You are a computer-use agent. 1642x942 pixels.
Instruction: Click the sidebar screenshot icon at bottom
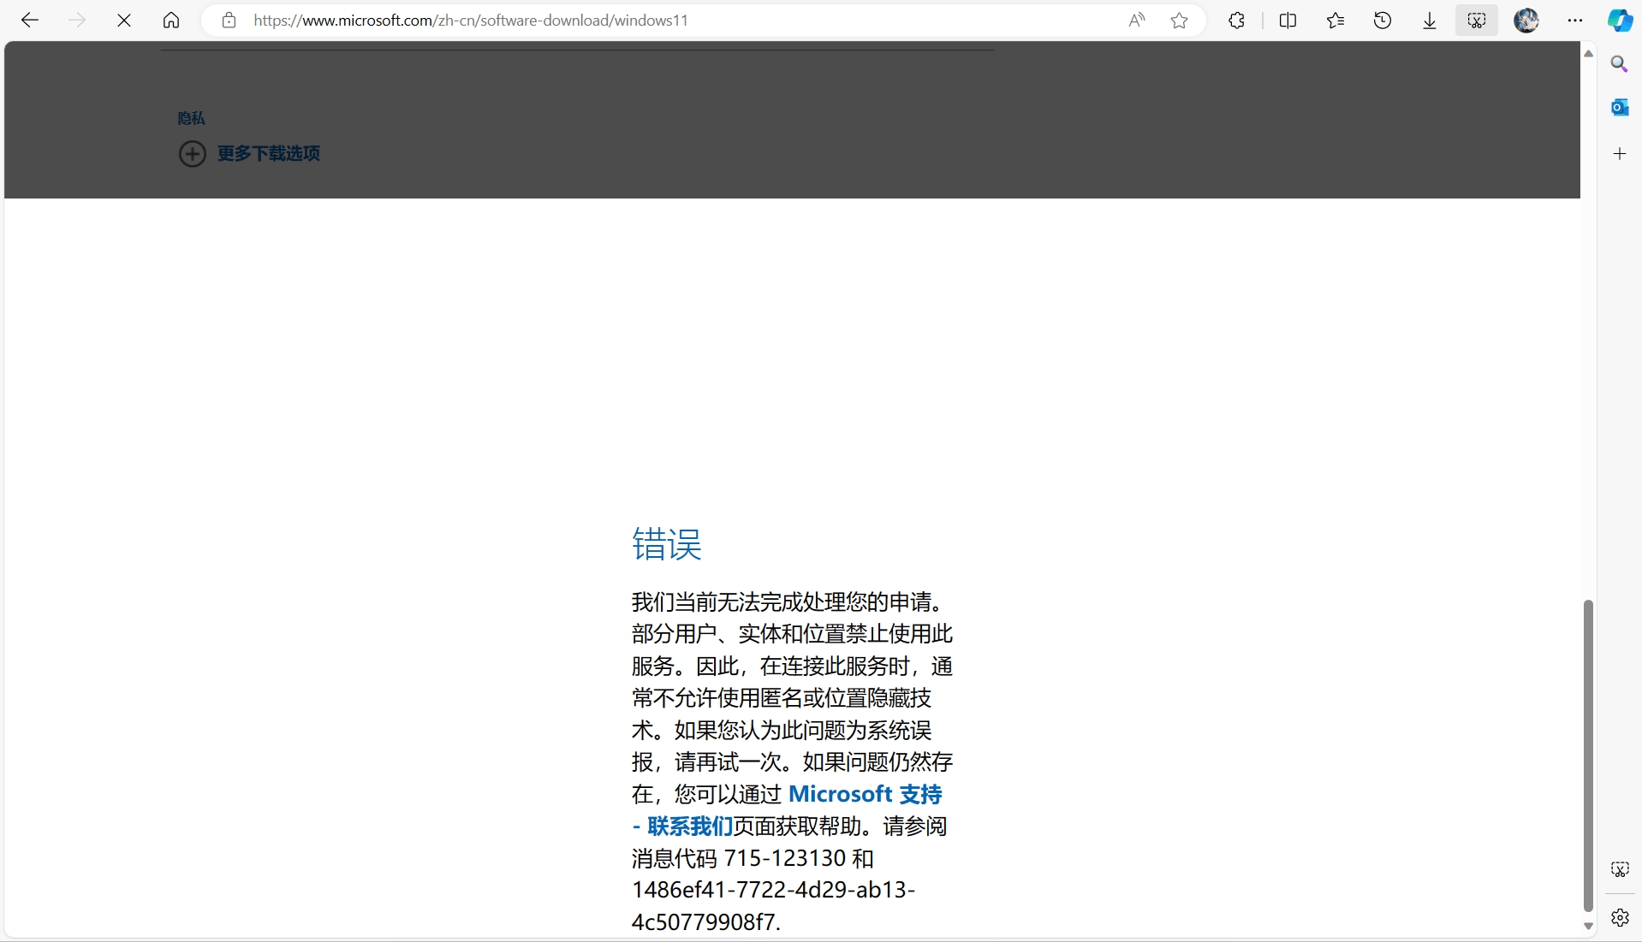pos(1620,869)
